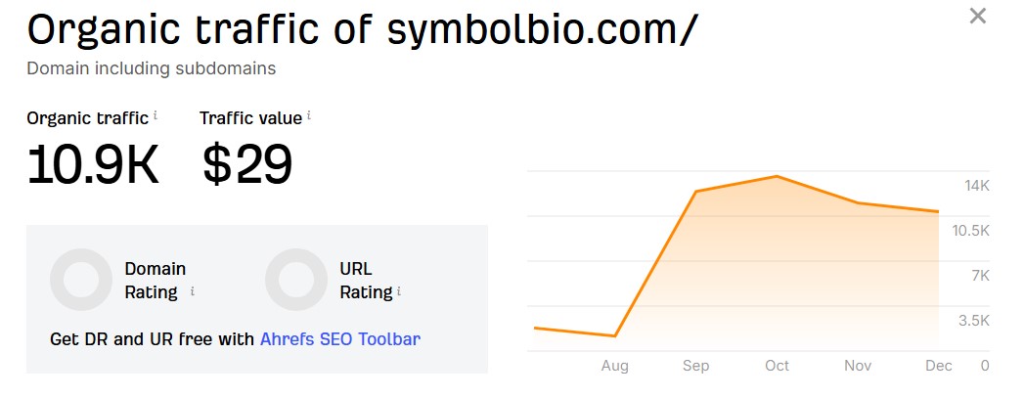Click the symbolbio.com organic traffic heading
Screen dimensions: 1024x398
(362, 29)
